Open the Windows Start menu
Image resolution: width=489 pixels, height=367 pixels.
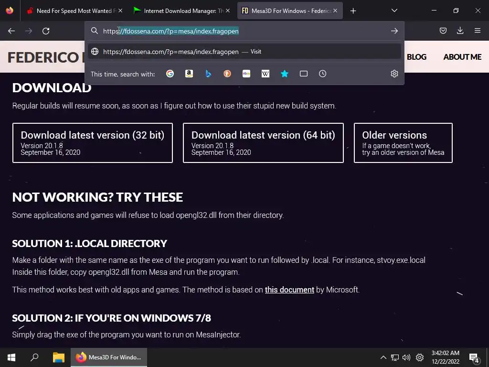(11, 357)
